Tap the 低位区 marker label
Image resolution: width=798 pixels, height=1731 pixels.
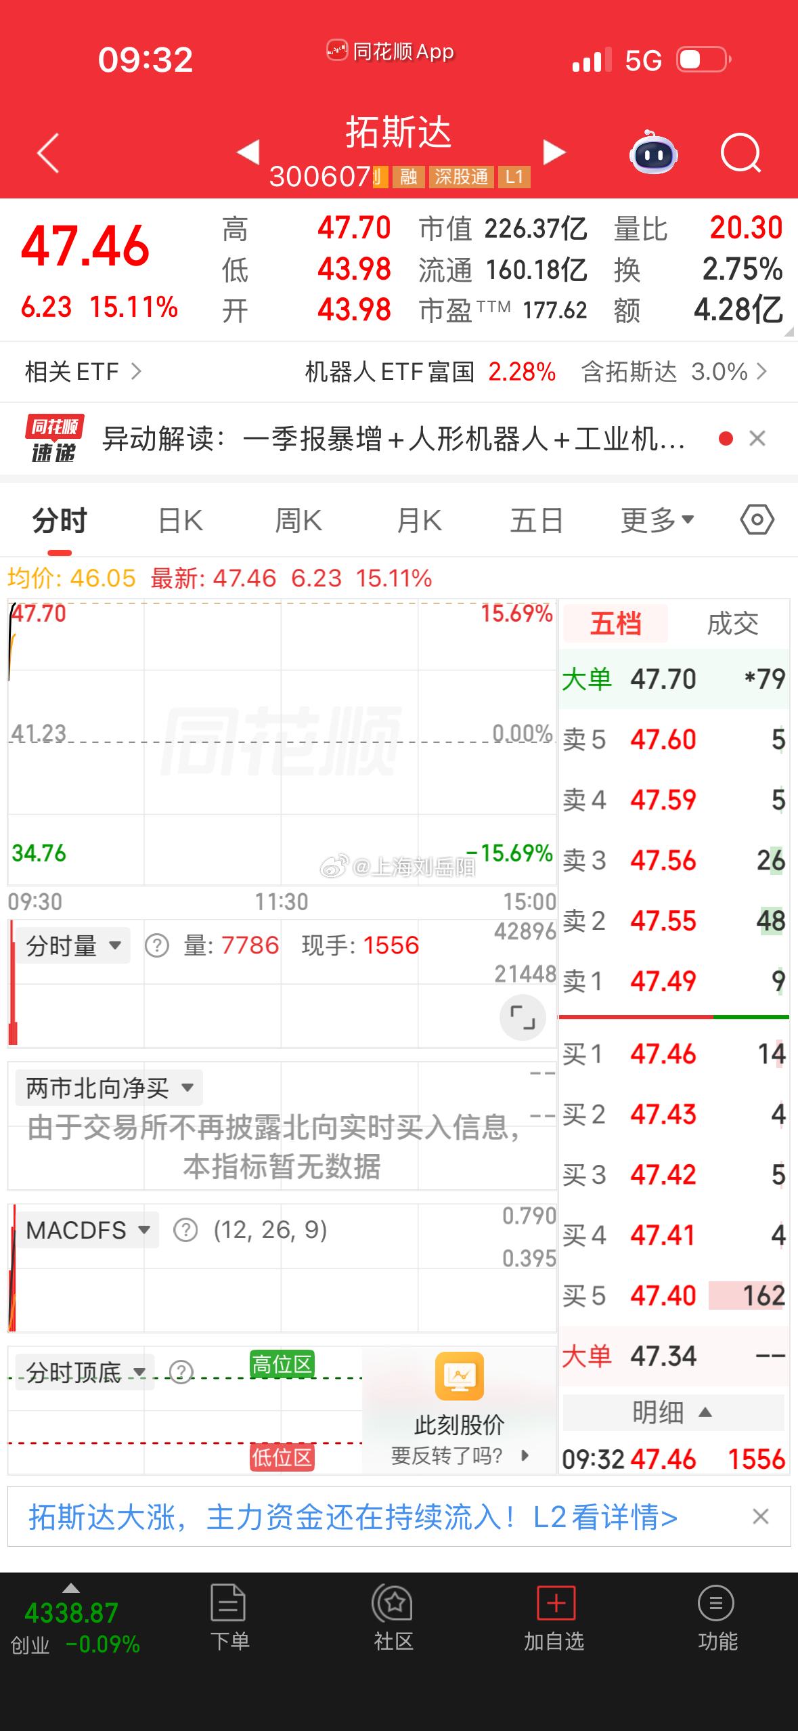click(x=282, y=1457)
